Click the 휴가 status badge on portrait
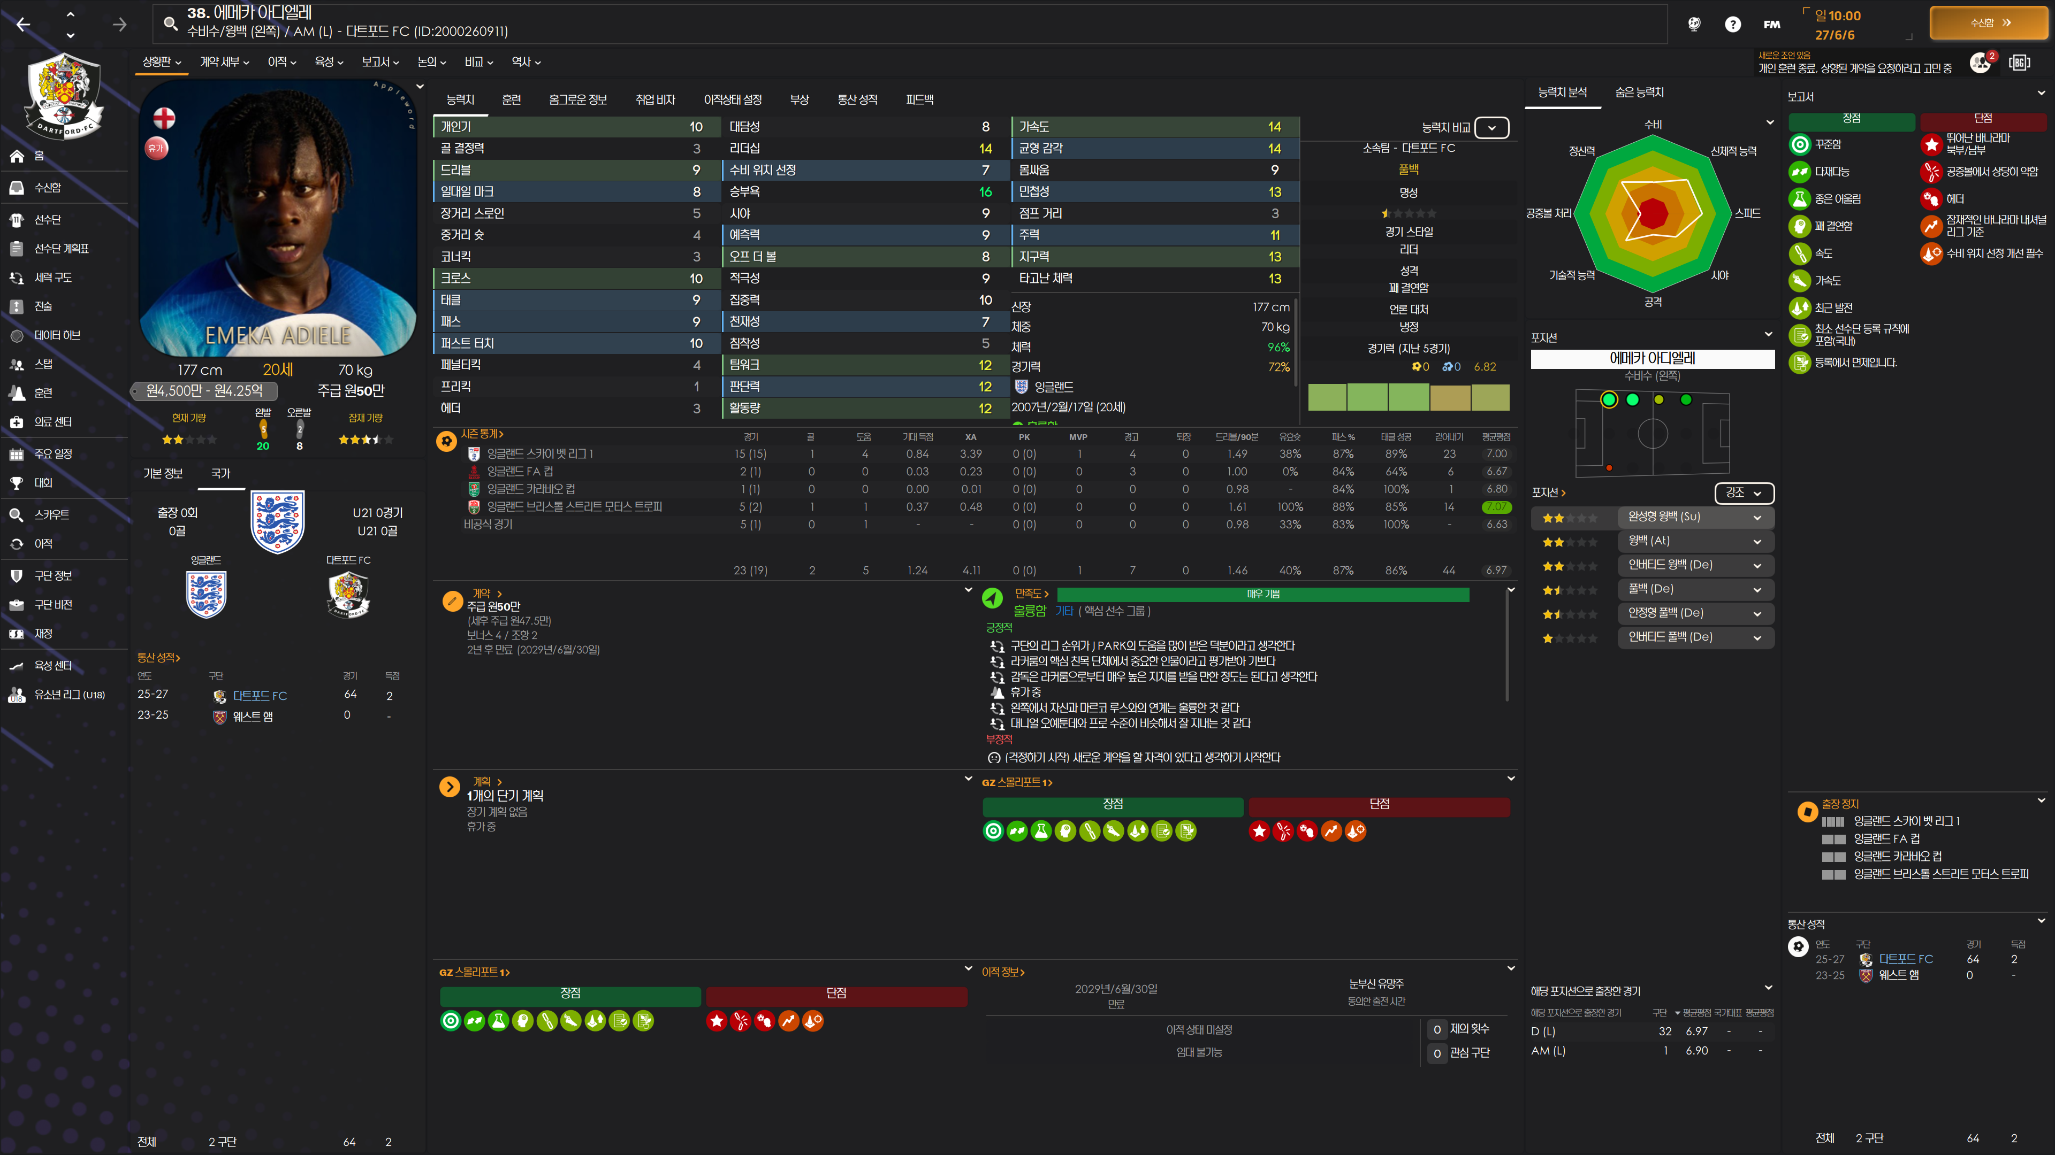Image resolution: width=2055 pixels, height=1155 pixels. click(156, 148)
